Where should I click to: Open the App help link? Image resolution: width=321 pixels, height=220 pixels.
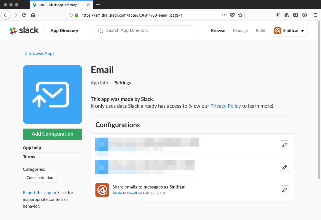32,147
